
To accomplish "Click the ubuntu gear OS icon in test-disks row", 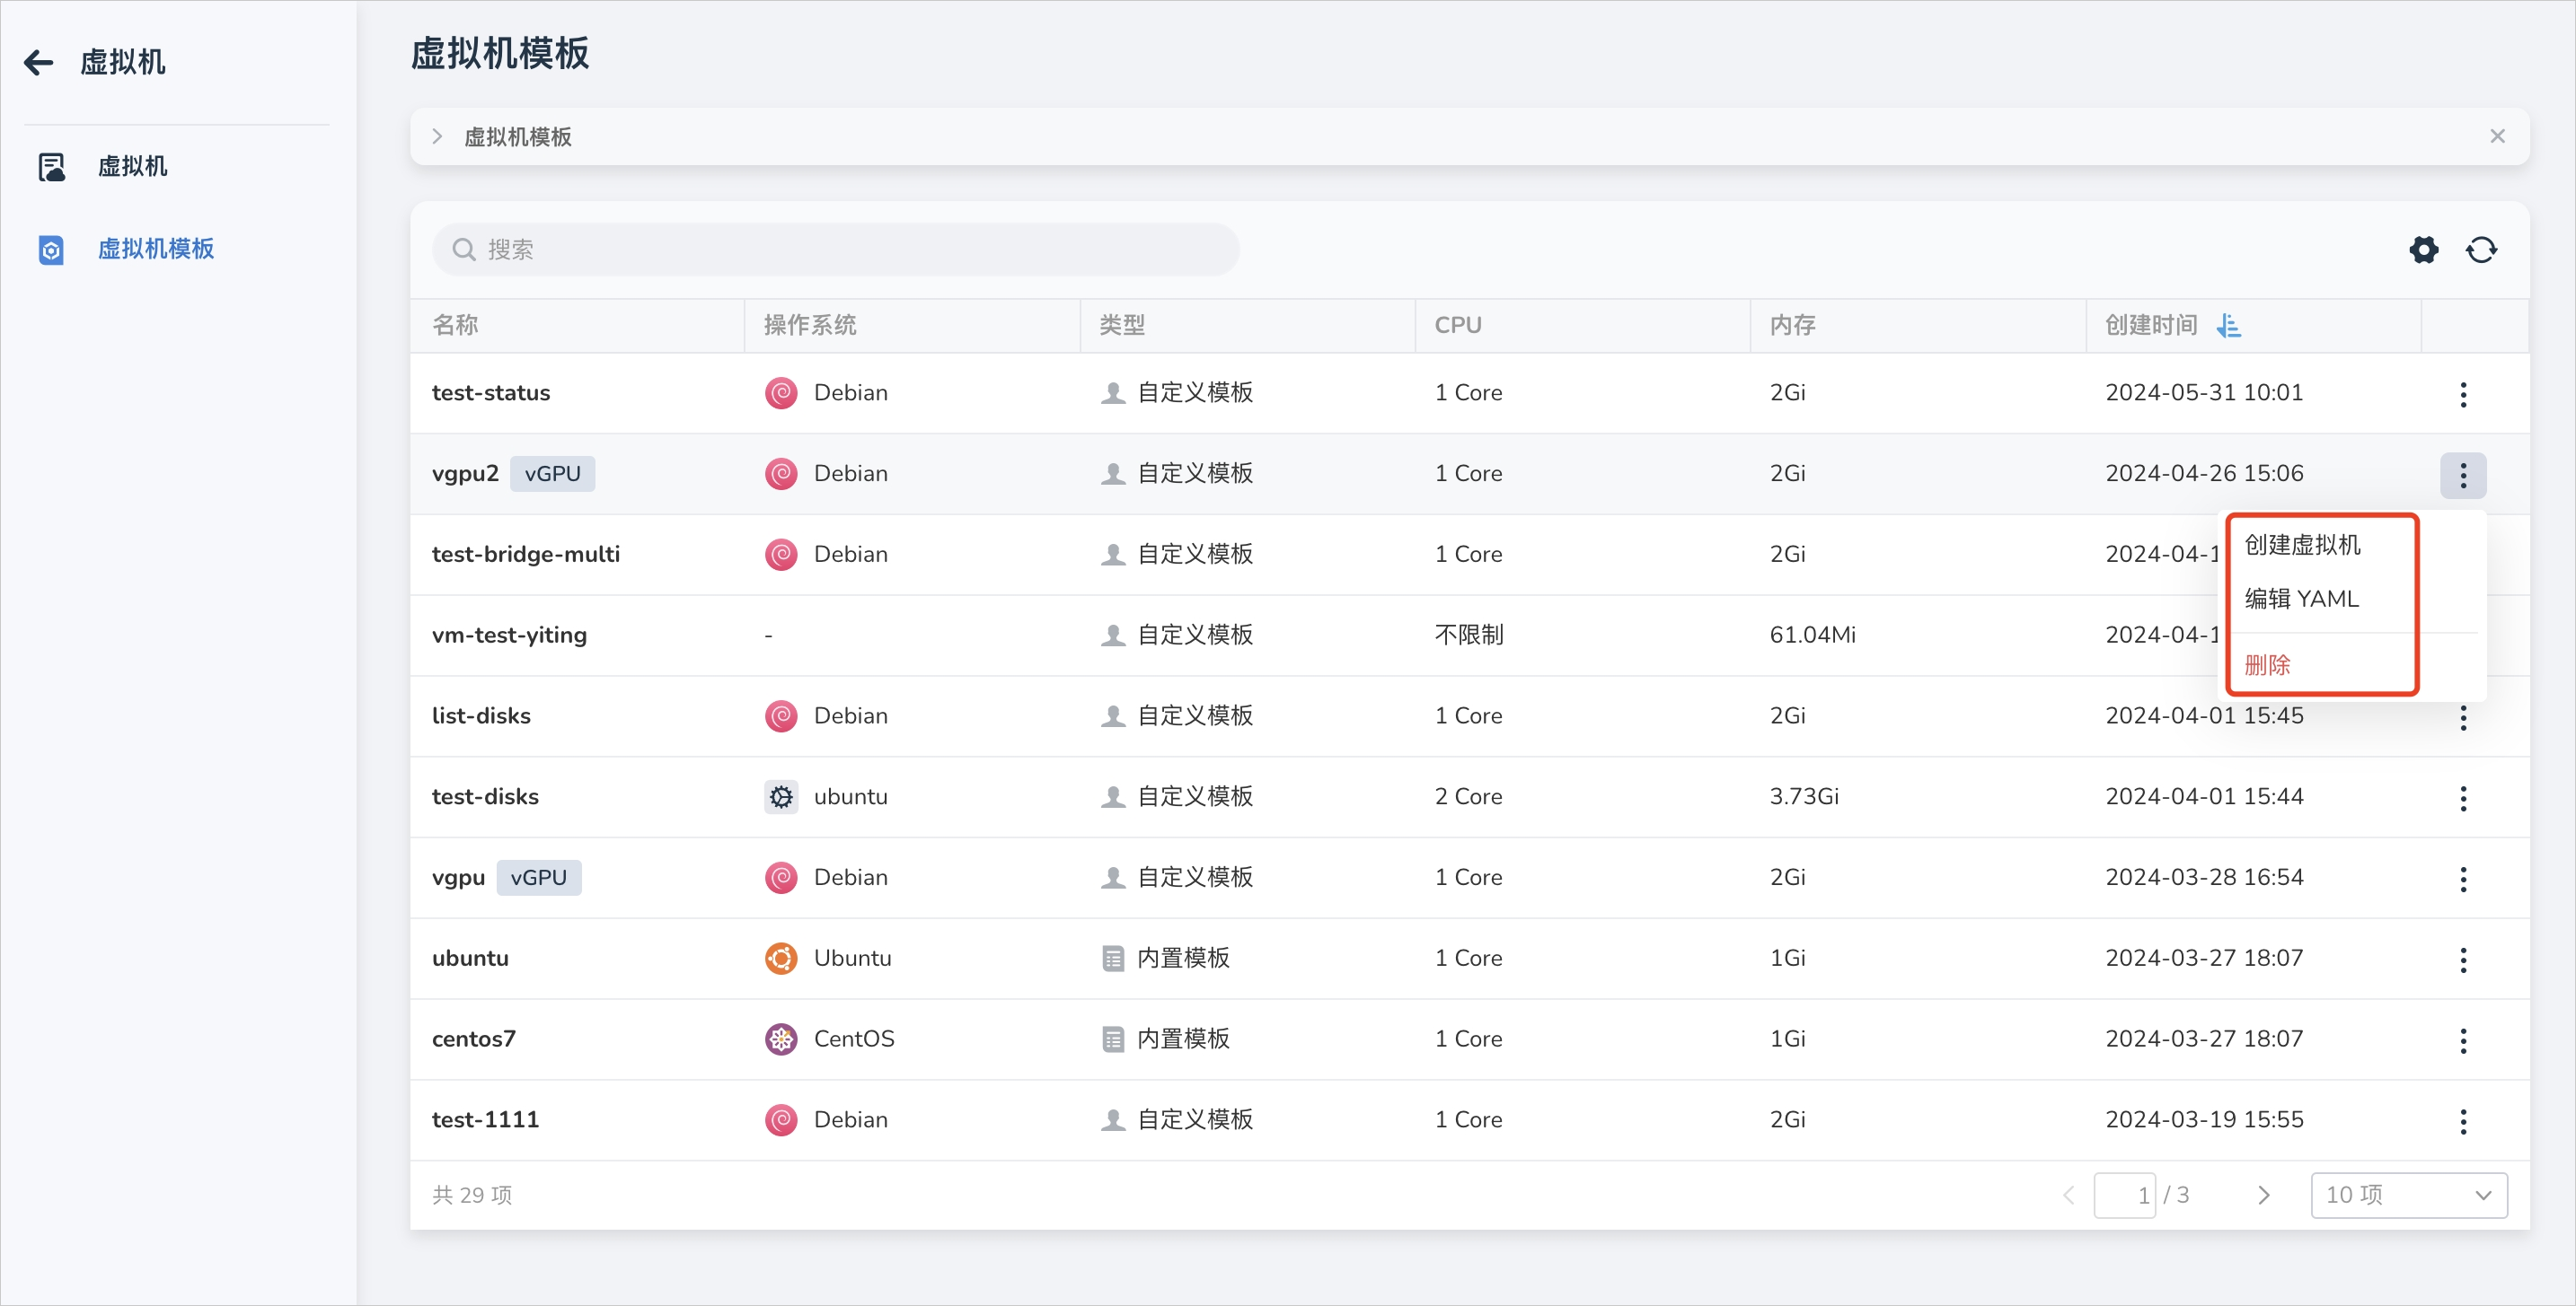I will pyautogui.click(x=781, y=796).
